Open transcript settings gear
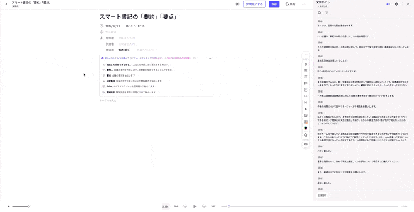 [x=397, y=4]
